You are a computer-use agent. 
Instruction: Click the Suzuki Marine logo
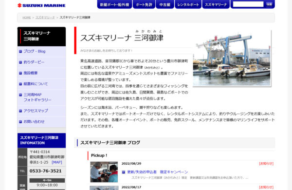click(x=41, y=5)
